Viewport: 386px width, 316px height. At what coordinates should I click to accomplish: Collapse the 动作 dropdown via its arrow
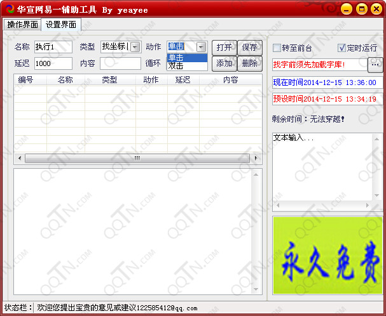point(201,46)
